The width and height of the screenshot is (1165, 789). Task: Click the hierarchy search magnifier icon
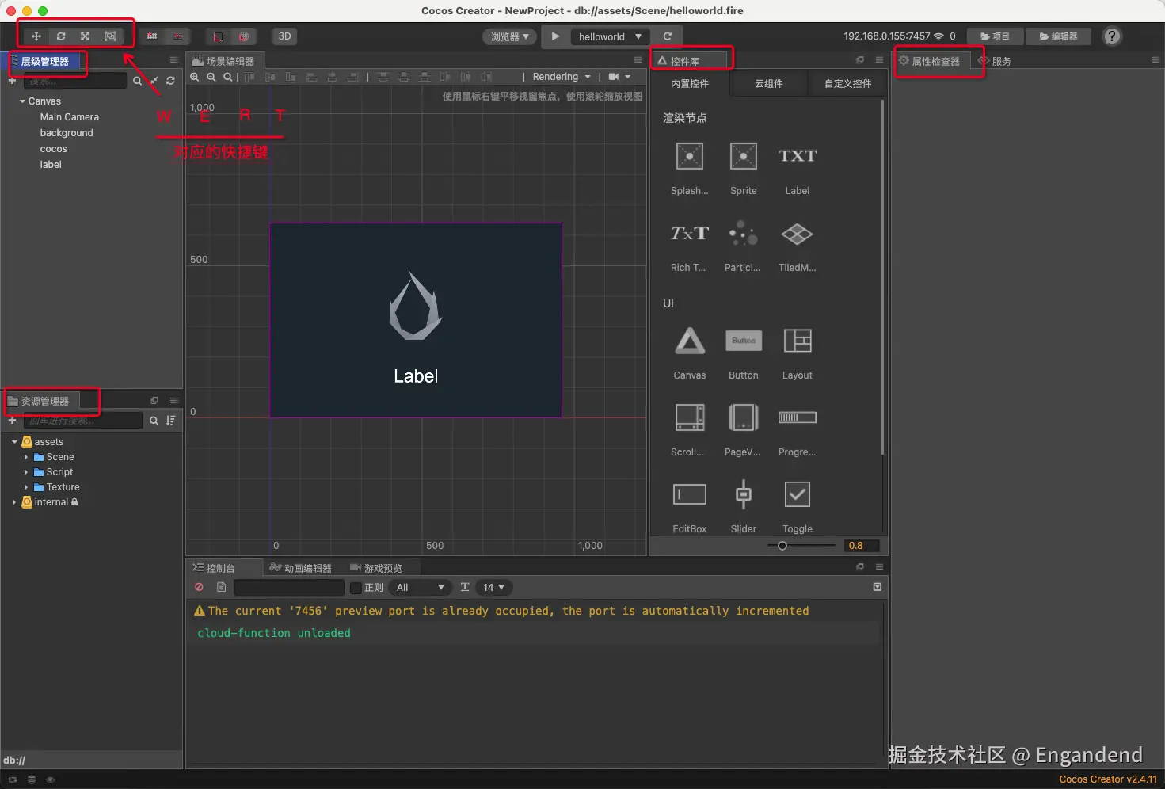(x=137, y=81)
